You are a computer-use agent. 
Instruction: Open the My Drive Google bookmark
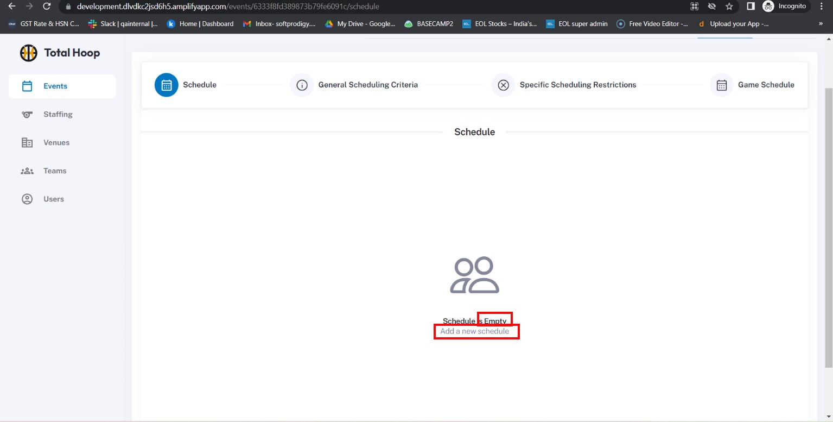[360, 24]
